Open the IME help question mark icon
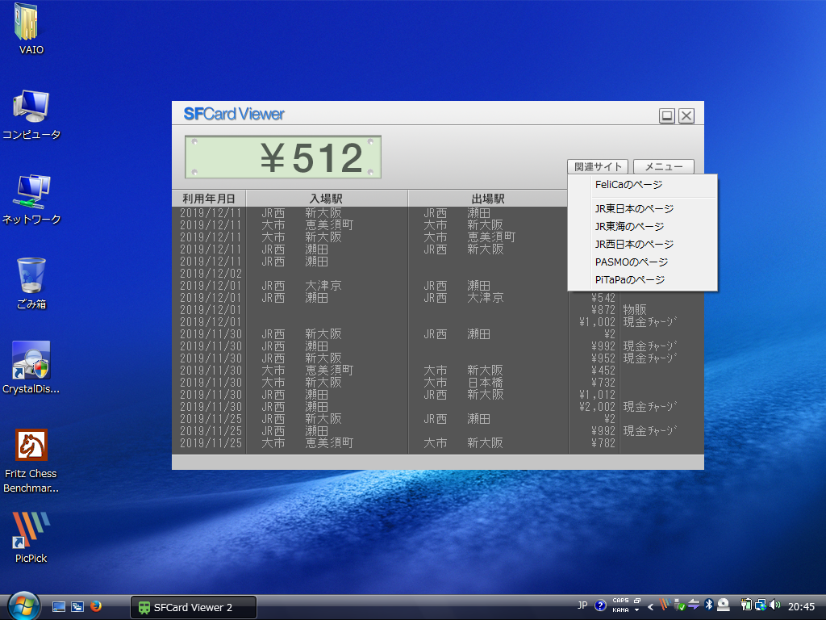Viewport: 826px width, 620px height. (600, 605)
